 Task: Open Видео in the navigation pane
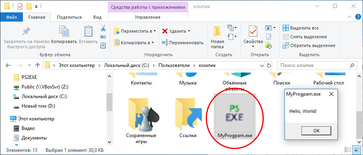click(x=28, y=128)
